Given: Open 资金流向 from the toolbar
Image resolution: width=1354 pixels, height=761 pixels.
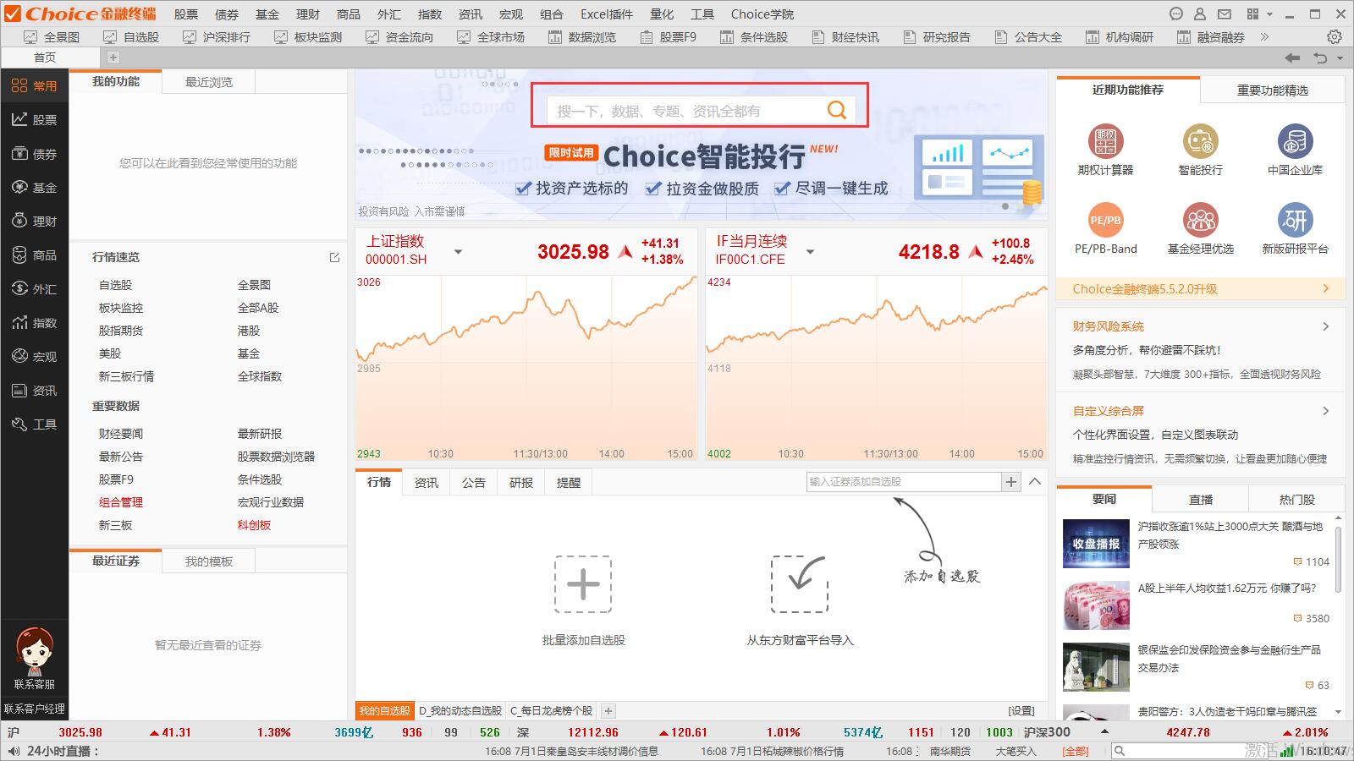Looking at the screenshot, I should pyautogui.click(x=399, y=36).
